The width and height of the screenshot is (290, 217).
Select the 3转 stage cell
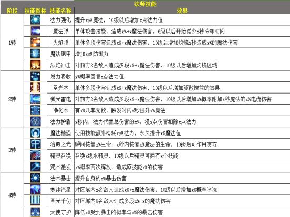(12, 150)
